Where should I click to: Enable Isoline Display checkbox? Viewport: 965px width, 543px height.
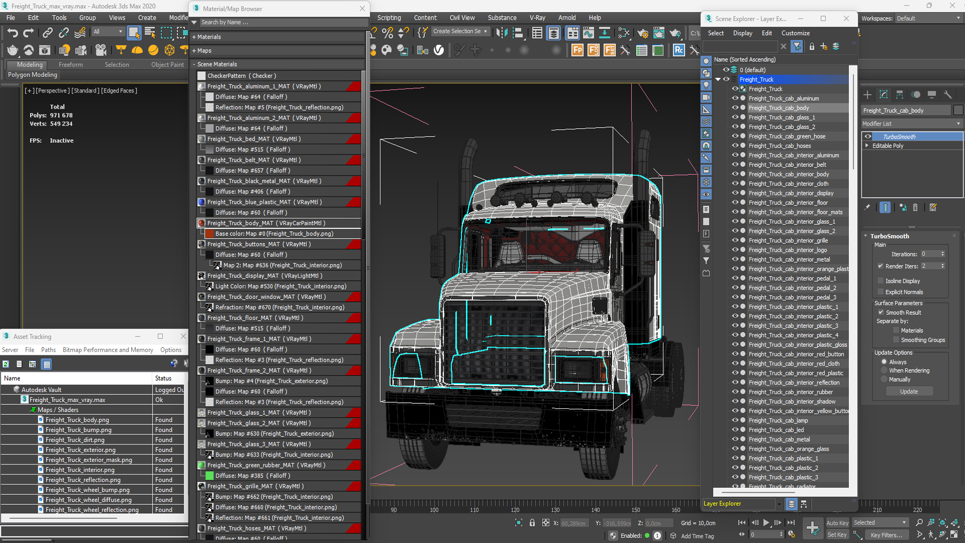881,281
